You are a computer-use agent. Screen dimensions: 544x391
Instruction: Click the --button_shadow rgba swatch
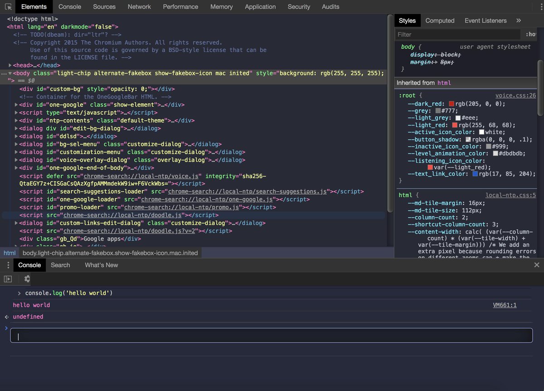pyautogui.click(x=468, y=139)
